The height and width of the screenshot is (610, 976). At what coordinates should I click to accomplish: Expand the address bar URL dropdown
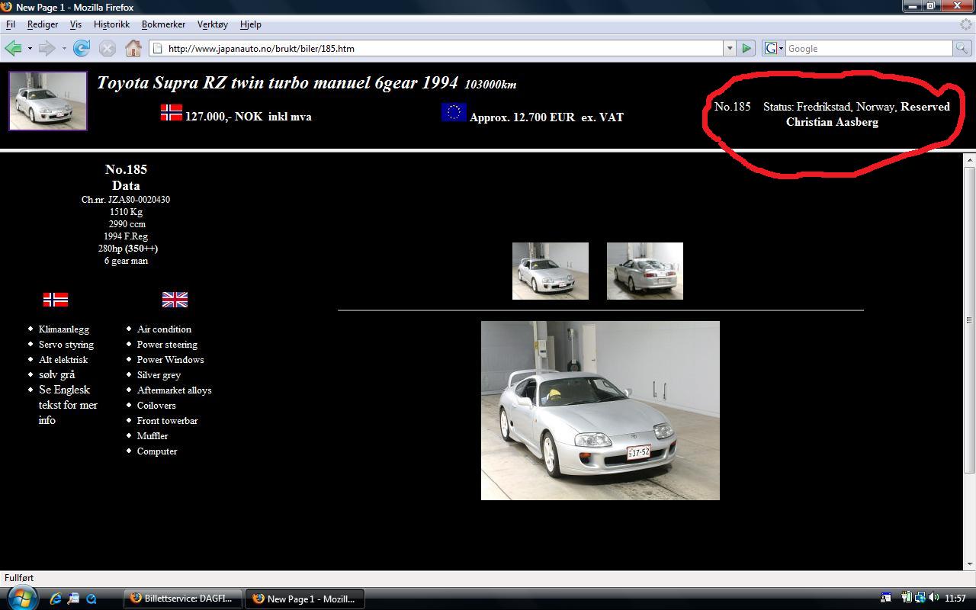click(730, 48)
